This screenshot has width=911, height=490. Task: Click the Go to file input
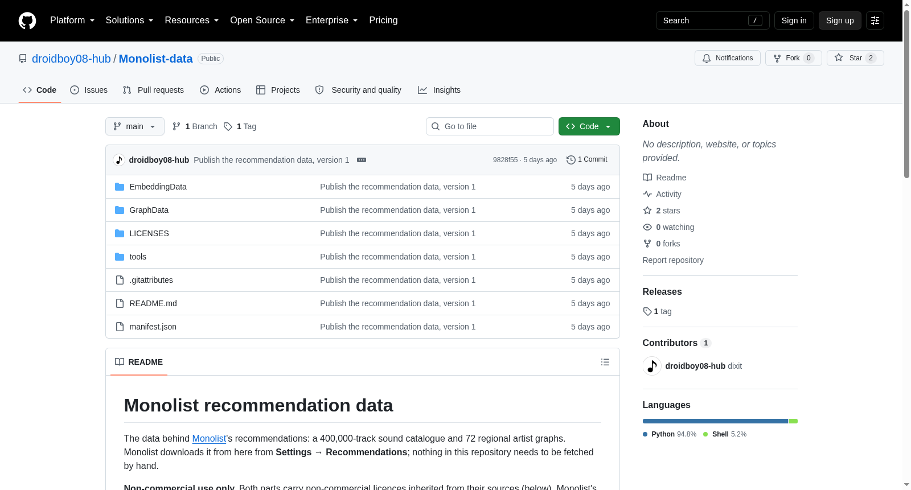[490, 126]
